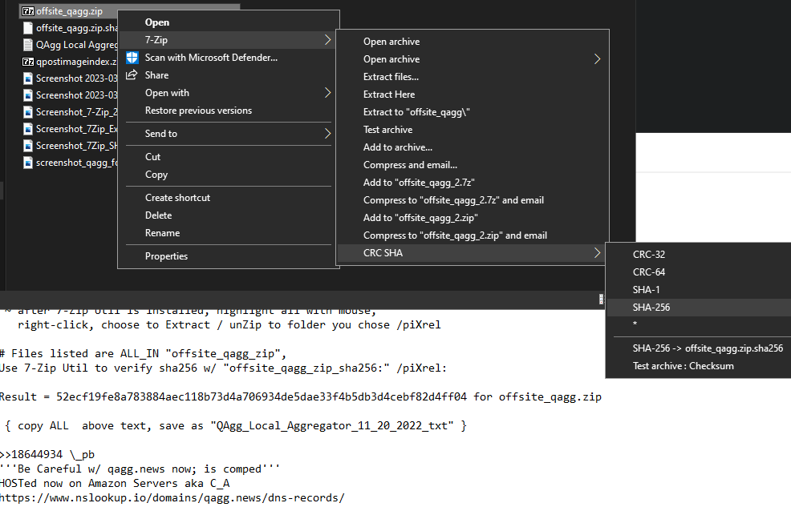Click the "copy ALL above text, save as" line

[x=236, y=425]
